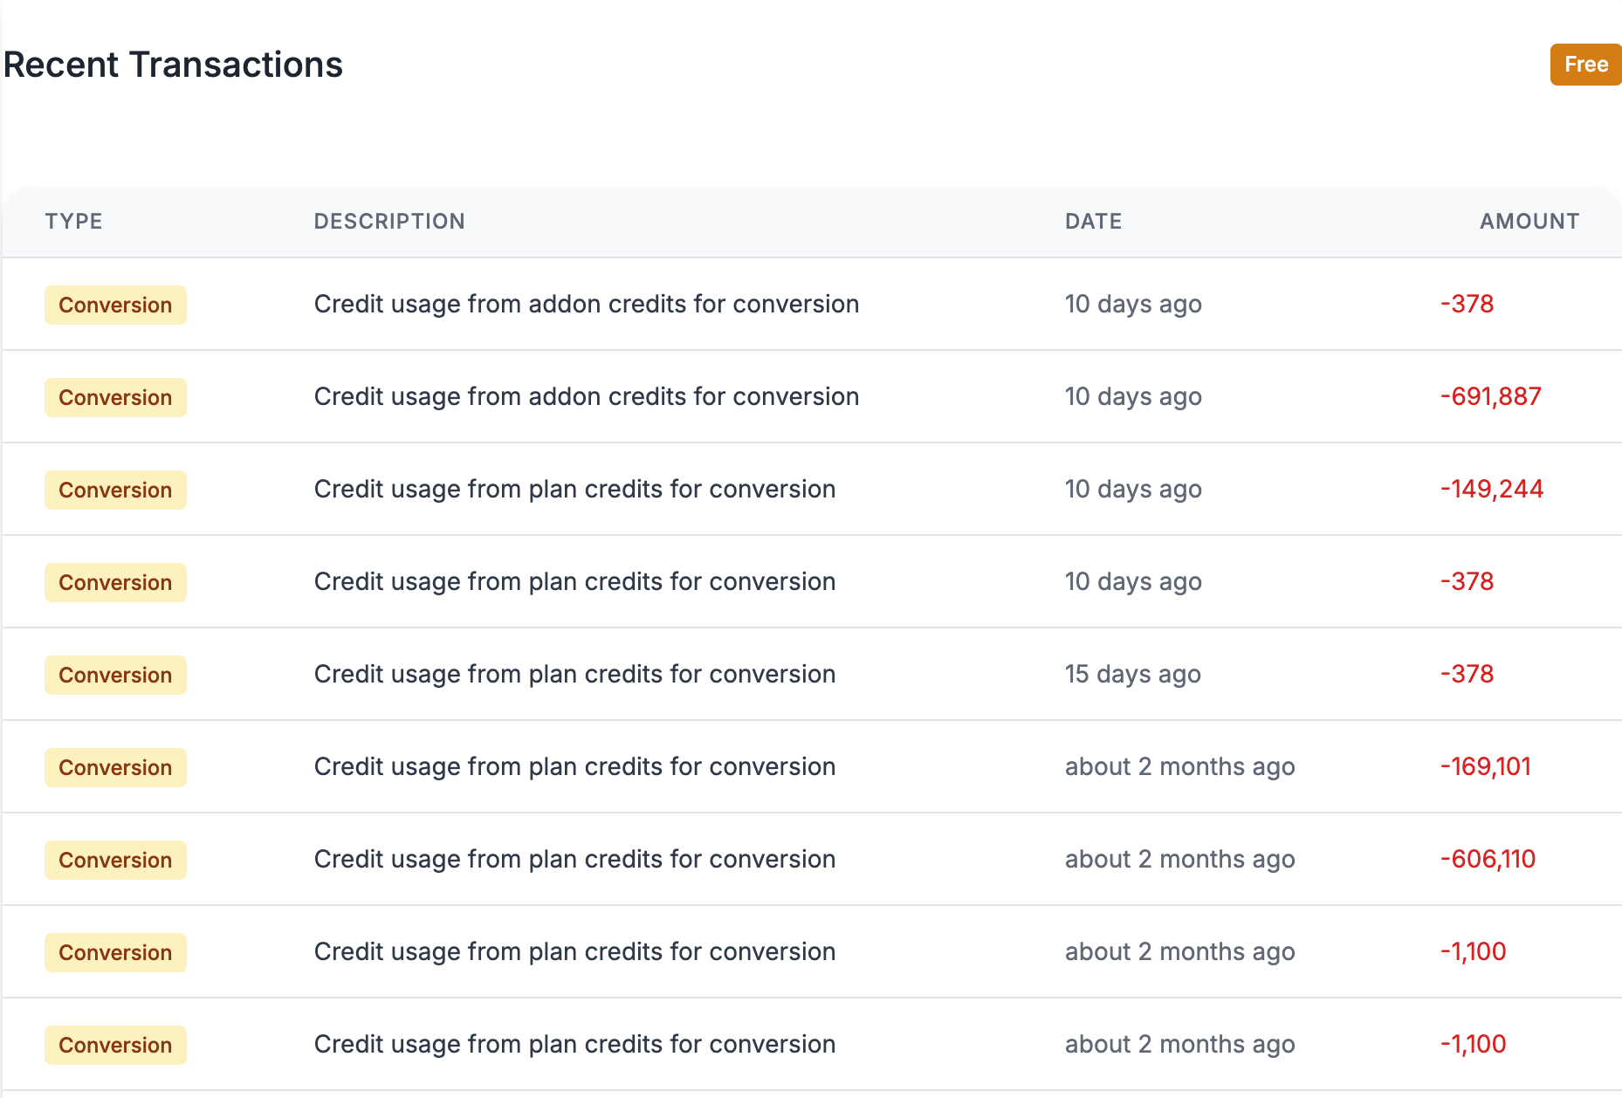Screen dimensions: 1622x1098
Task: Select the -691,887 amount value
Action: (x=1490, y=396)
